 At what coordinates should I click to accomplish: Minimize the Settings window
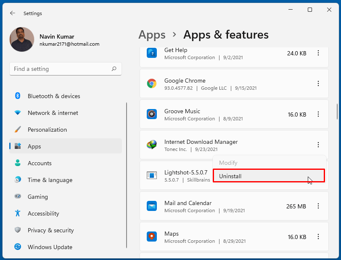click(x=291, y=10)
